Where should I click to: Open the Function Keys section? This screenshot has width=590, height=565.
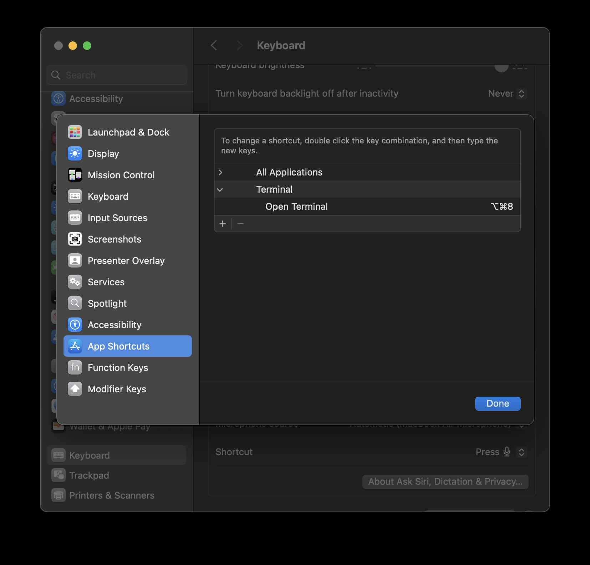[118, 367]
